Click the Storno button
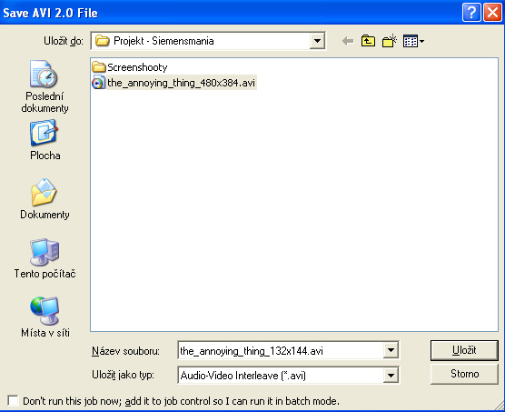Viewport: 505px width, 412px height. 464,374
